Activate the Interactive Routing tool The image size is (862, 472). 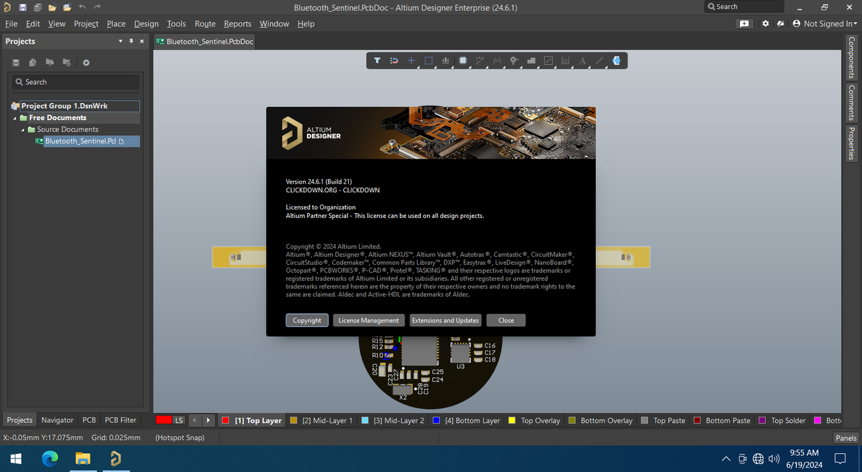[x=480, y=61]
